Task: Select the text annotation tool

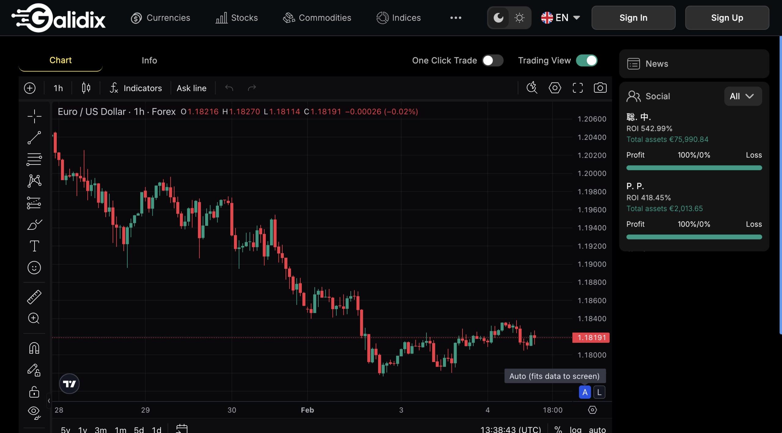Action: pos(34,246)
